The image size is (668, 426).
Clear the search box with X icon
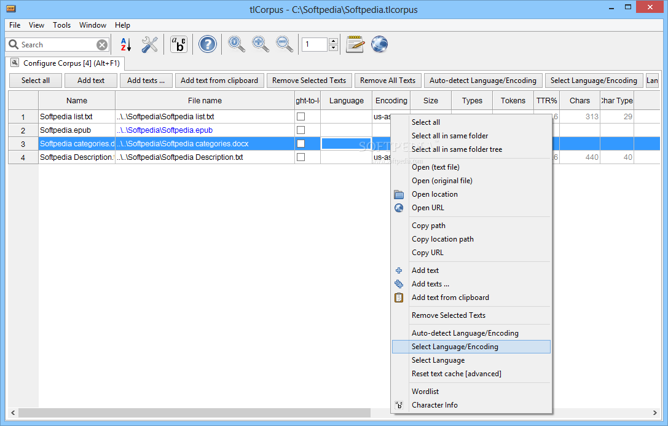click(102, 45)
